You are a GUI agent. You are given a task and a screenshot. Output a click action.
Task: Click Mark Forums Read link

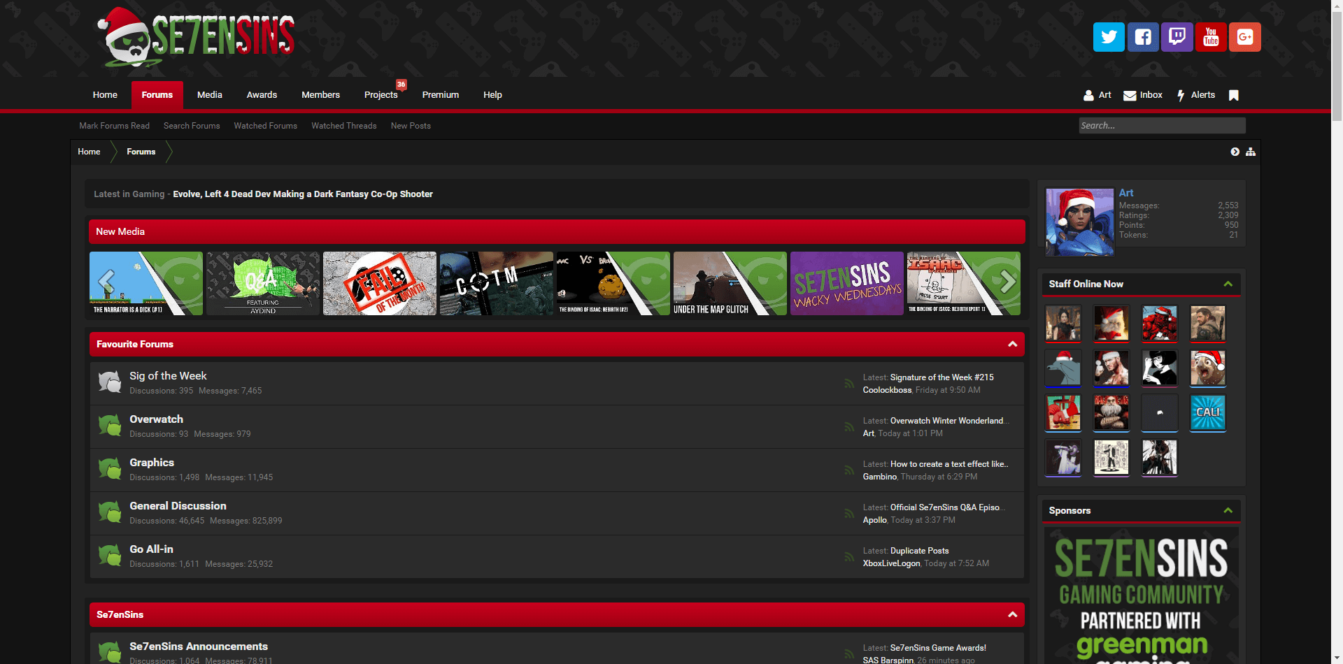[115, 126]
